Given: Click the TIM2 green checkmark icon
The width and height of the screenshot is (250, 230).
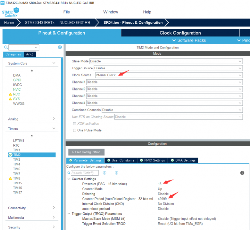Looking at the screenshot, I should click(10, 155).
